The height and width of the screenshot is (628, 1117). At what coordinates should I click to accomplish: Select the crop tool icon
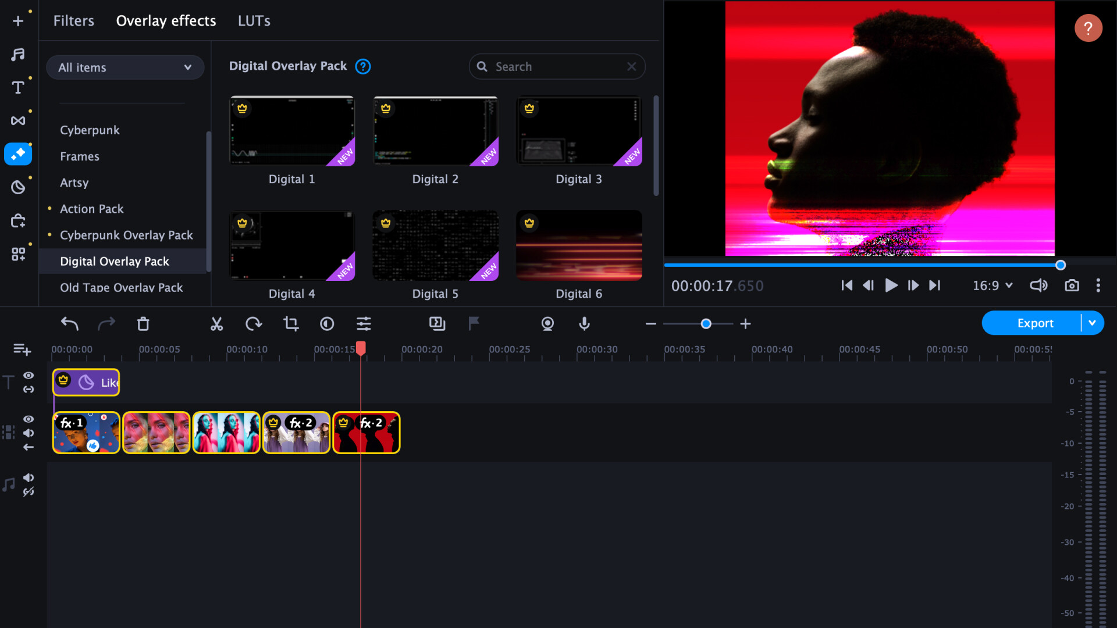coord(290,323)
